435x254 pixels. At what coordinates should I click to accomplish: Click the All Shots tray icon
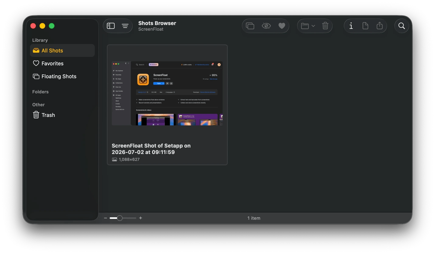click(x=36, y=50)
